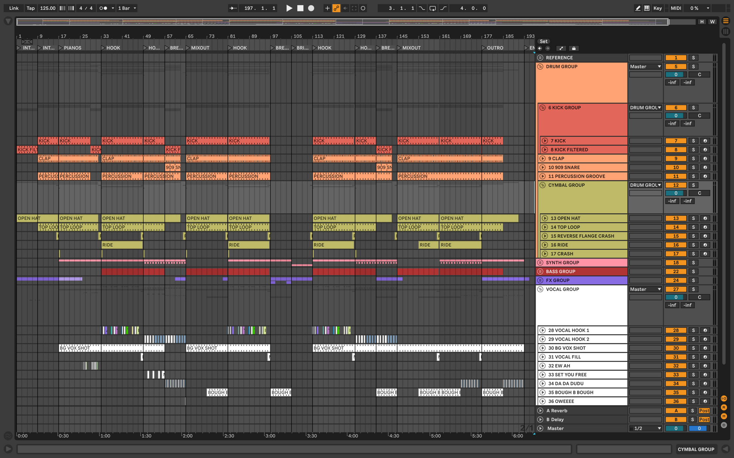This screenshot has width=734, height=458.
Task: Click the Tap tempo button
Action: tap(31, 8)
